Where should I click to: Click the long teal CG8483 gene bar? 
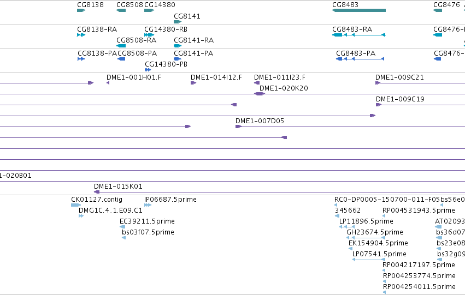coord(359,10)
